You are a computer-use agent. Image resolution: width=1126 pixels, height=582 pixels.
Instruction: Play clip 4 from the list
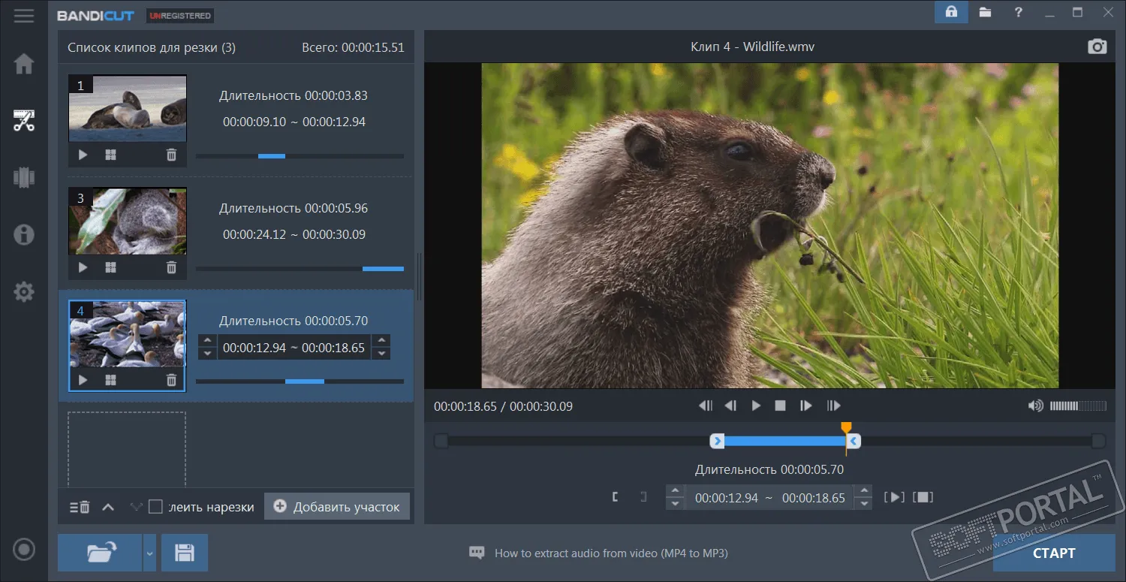pyautogui.click(x=83, y=380)
